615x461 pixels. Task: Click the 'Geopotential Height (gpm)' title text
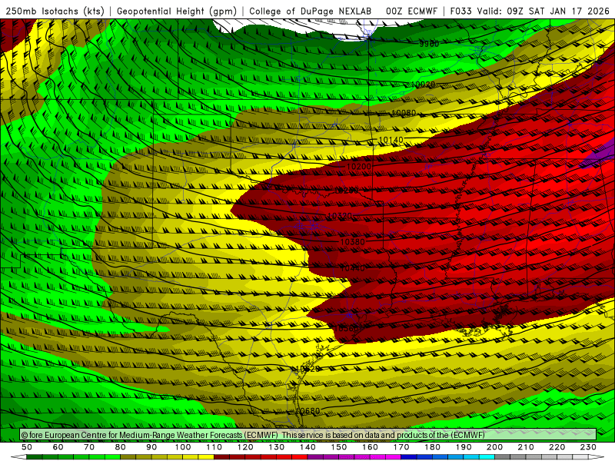coord(177,11)
